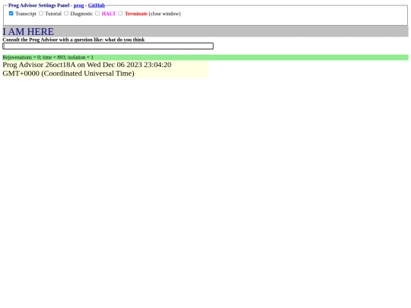Enable the Tutorial checkbox
The image size is (411, 308).
[41, 14]
